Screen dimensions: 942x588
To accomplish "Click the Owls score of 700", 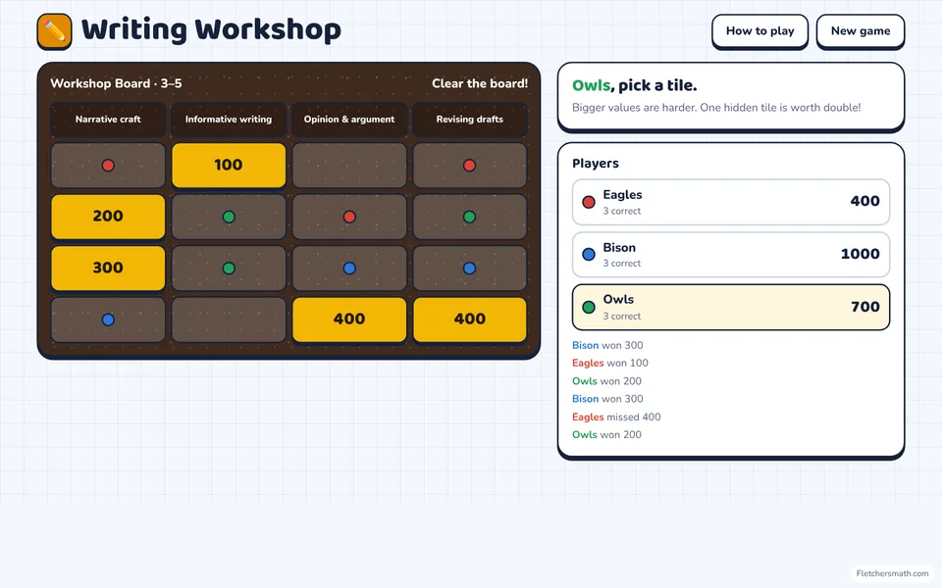I will (x=865, y=307).
